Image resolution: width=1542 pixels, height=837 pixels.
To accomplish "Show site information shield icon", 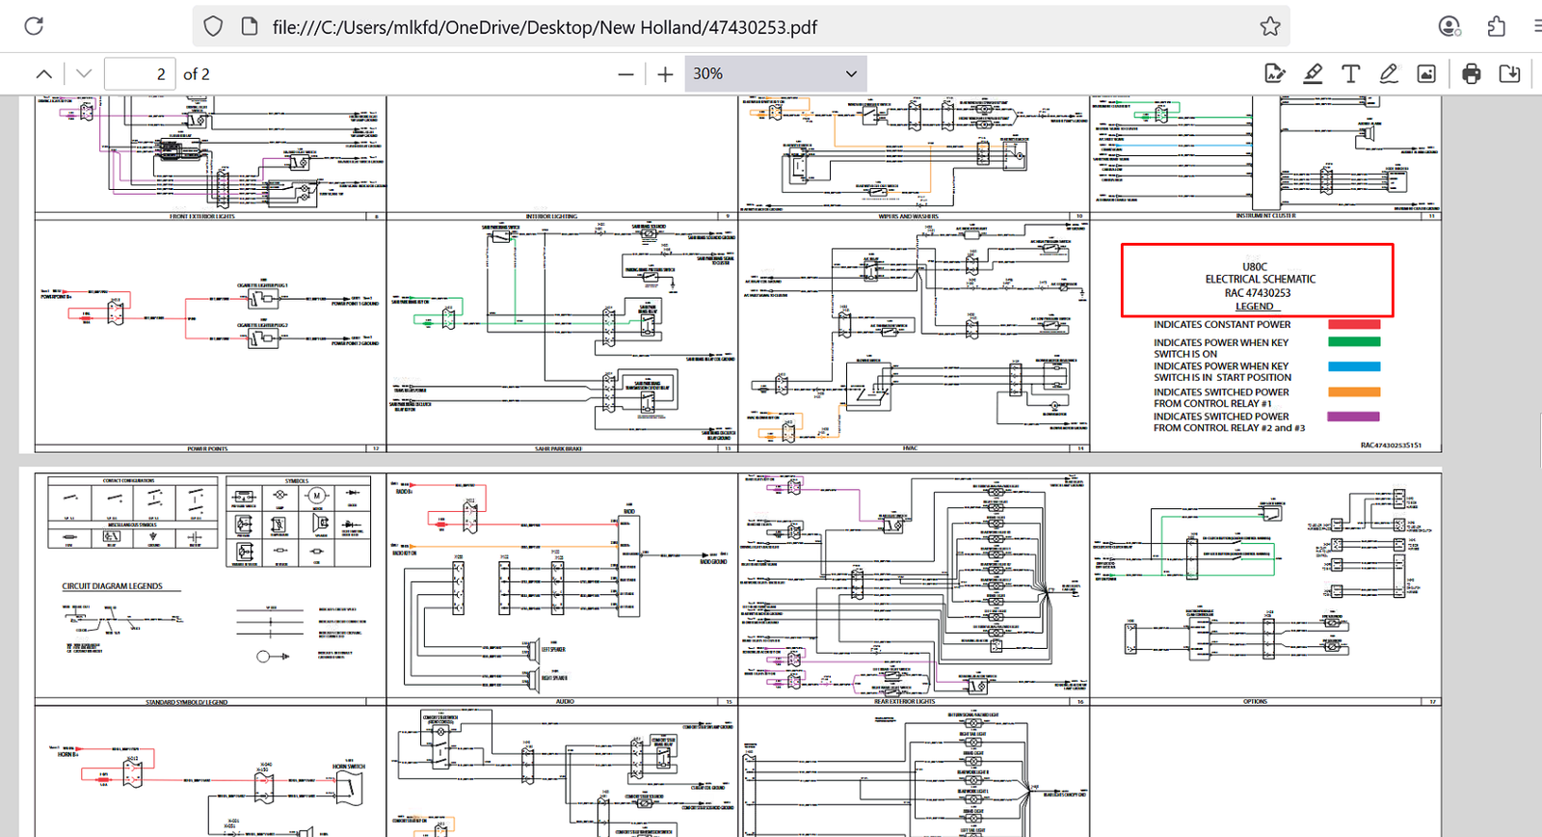I will coord(213,26).
